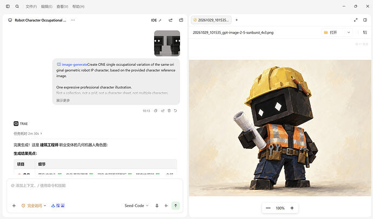This screenshot has width=373, height=219.
Task: Toggle the left sidebar panel icon
Action: click(8, 6)
